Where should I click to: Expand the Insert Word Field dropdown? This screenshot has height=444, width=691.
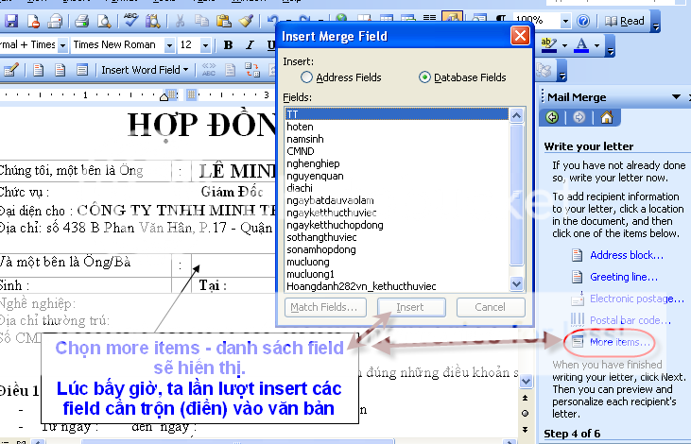(x=186, y=70)
